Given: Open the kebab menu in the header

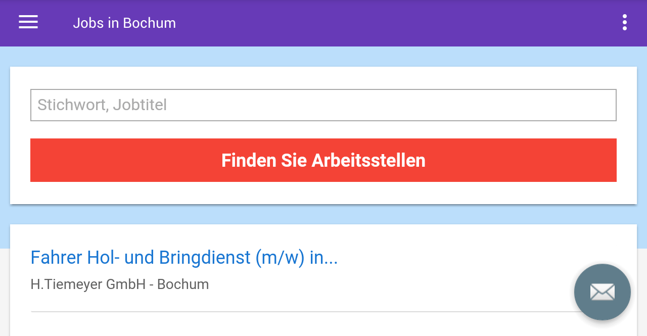Looking at the screenshot, I should point(625,22).
